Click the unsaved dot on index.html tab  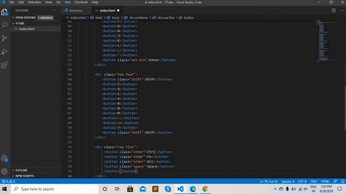pos(118,10)
